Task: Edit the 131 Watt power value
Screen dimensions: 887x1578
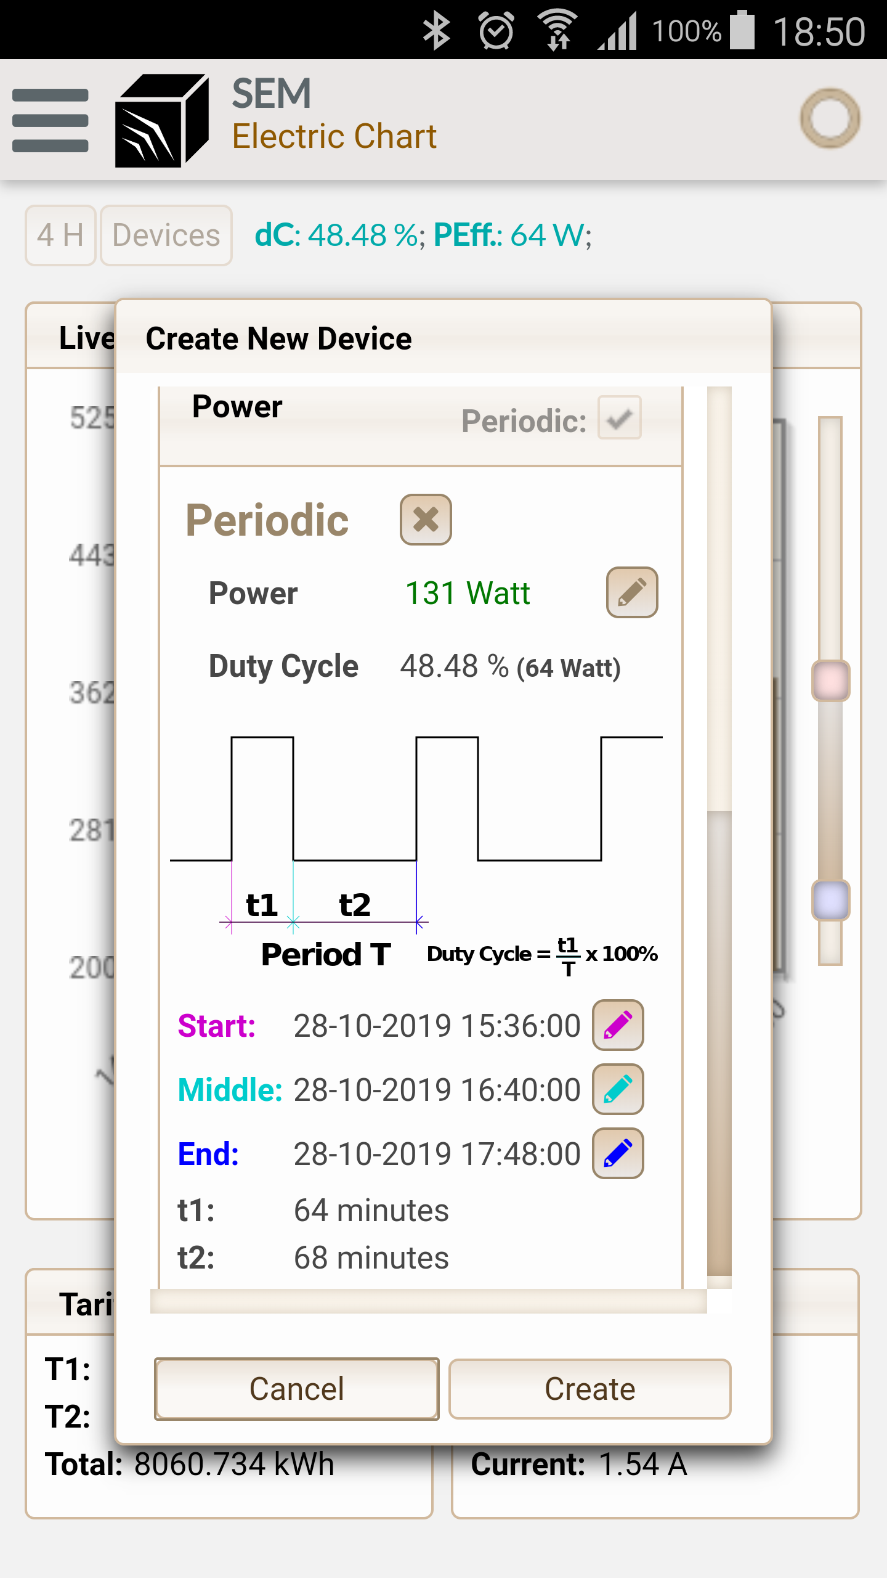Action: click(632, 592)
